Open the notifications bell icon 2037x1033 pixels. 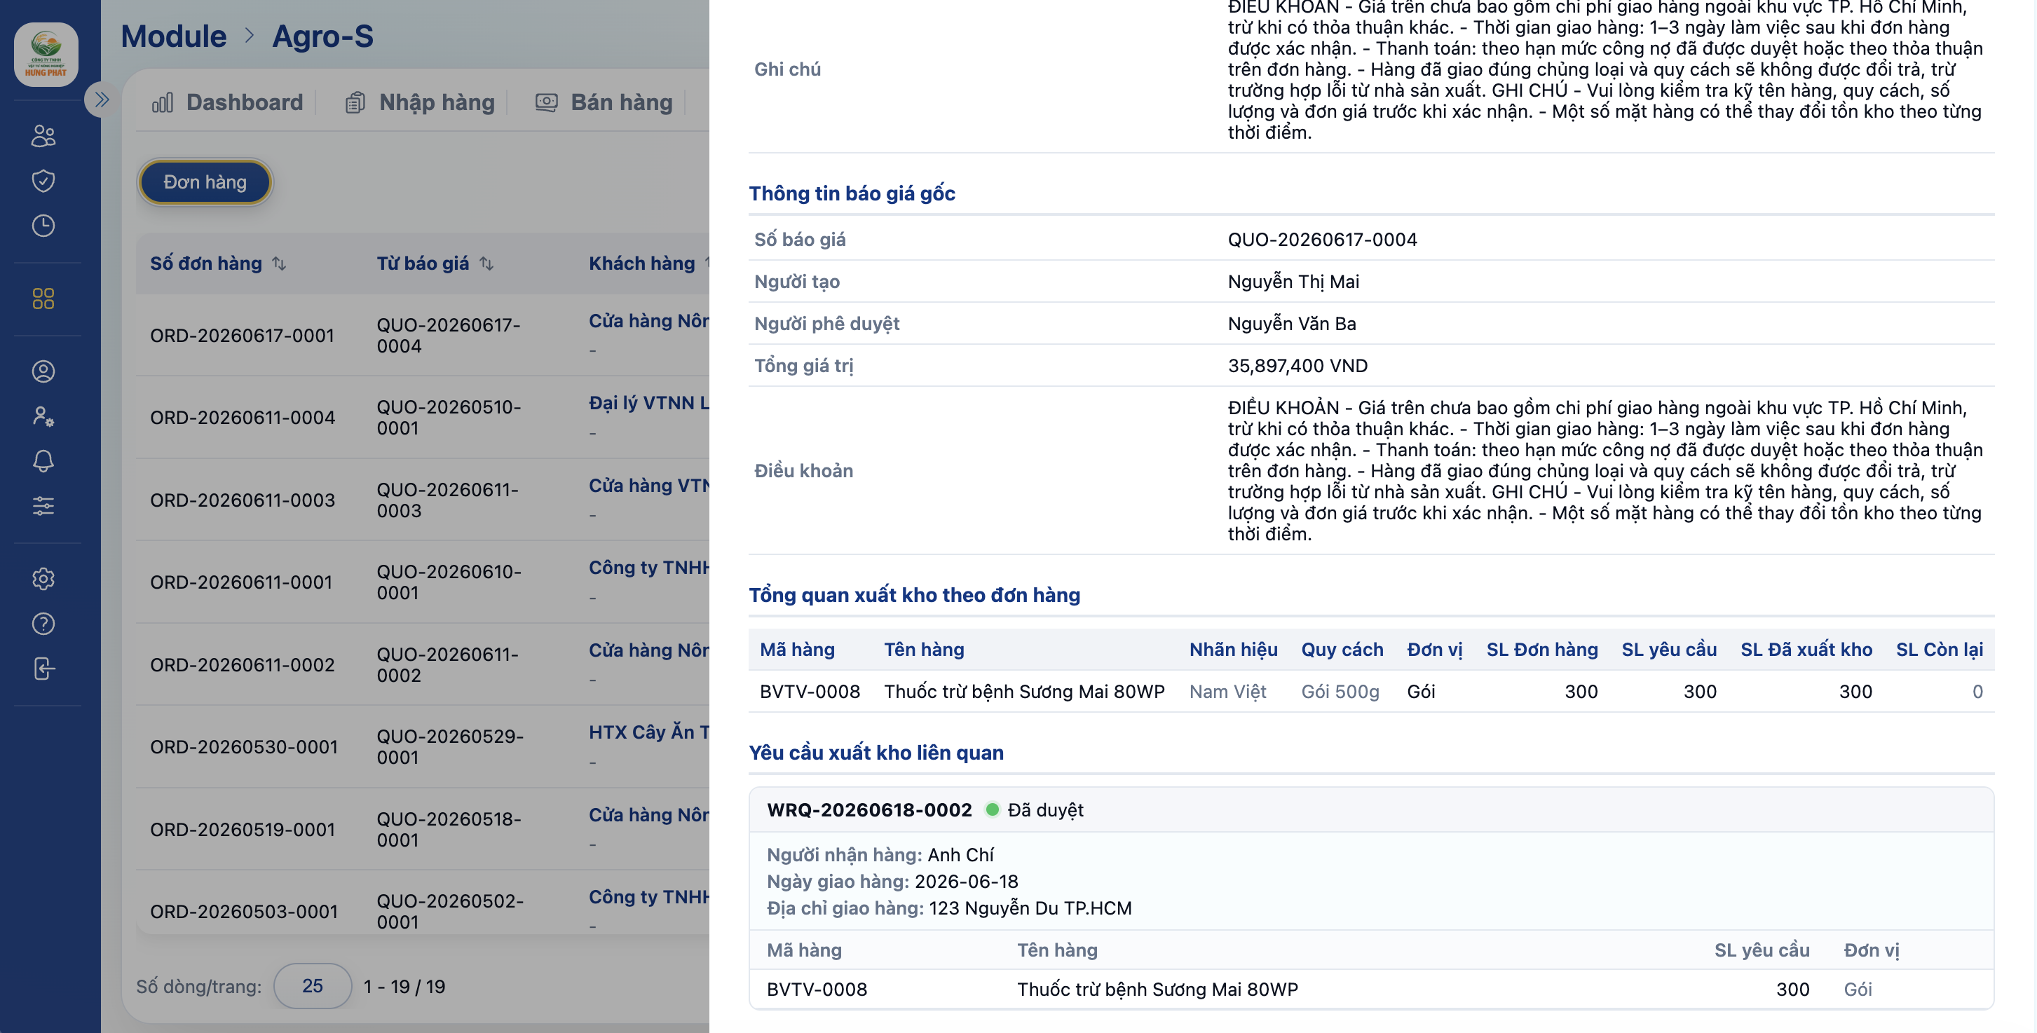tap(43, 460)
